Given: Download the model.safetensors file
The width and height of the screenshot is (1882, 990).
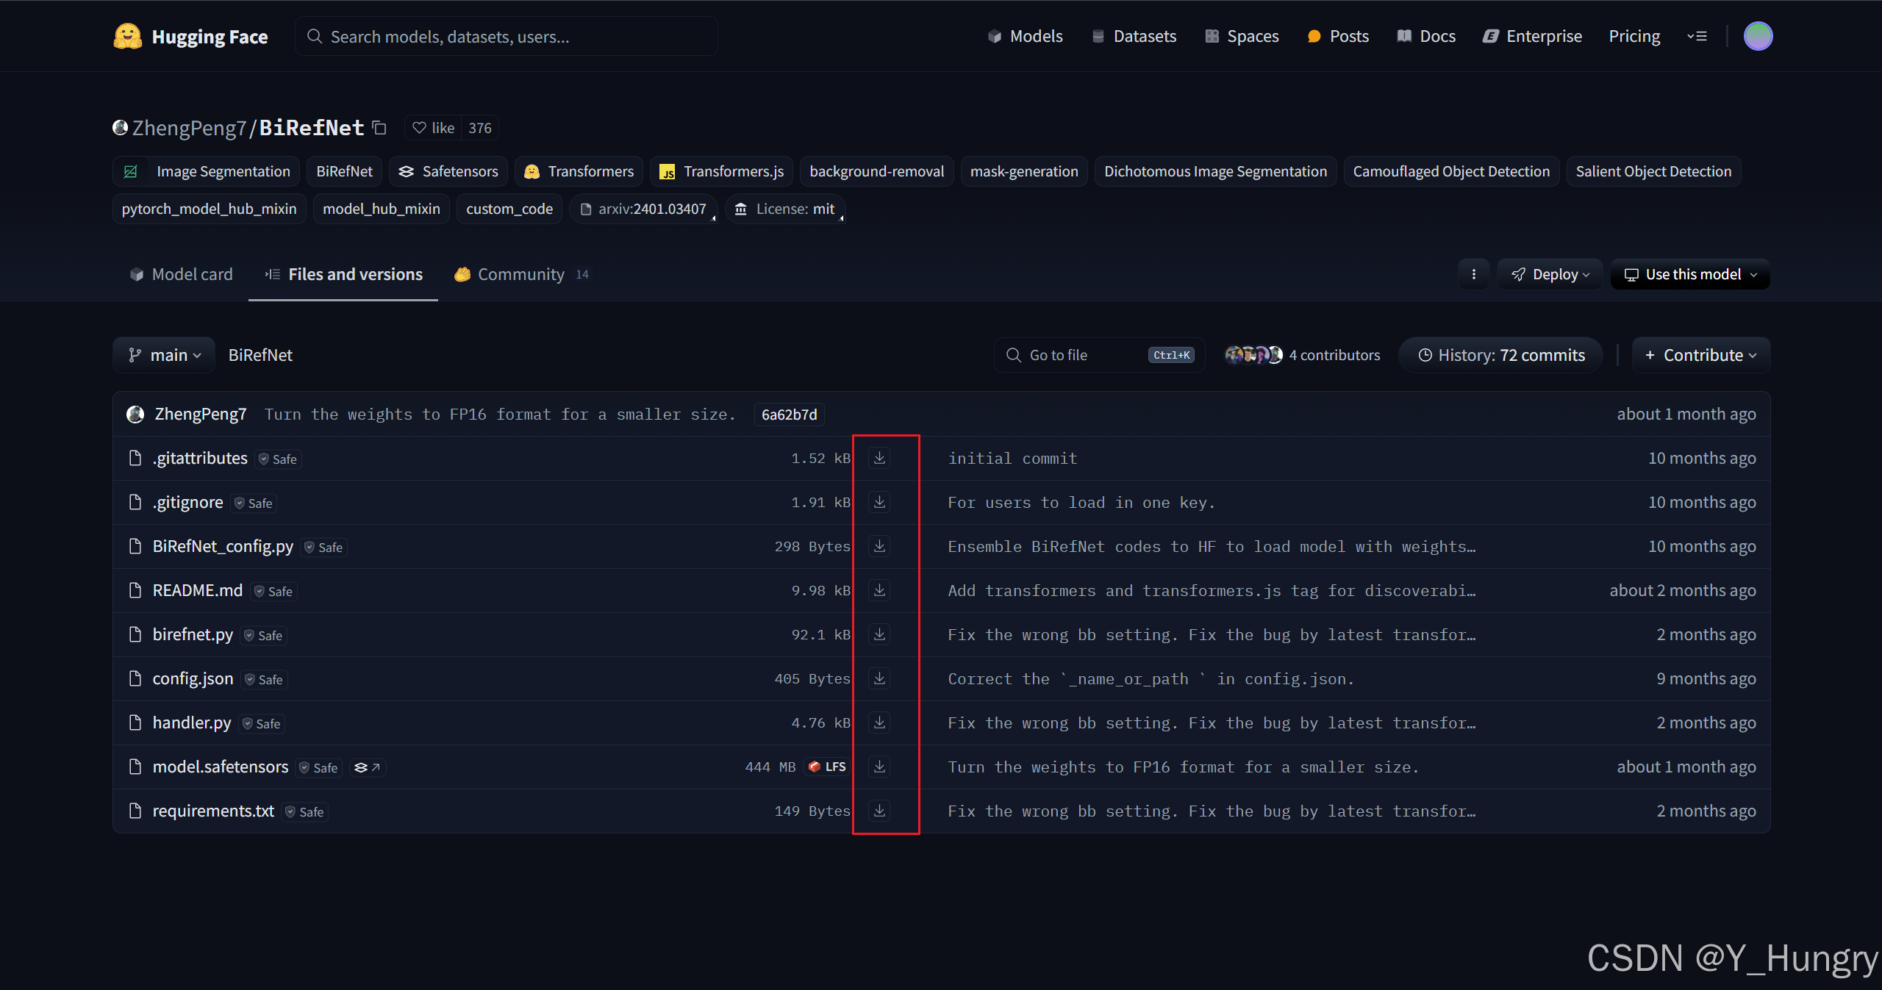Looking at the screenshot, I should (879, 767).
